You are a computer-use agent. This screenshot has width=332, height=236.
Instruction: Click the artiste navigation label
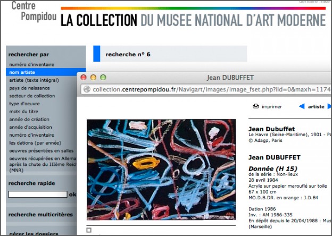316,107
